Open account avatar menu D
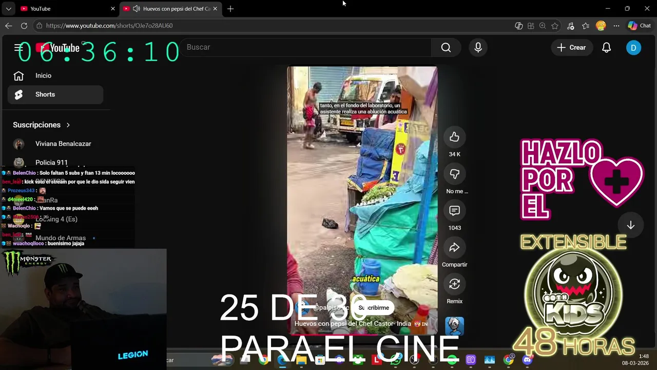Screen dimensions: 657x370 (x=633, y=48)
